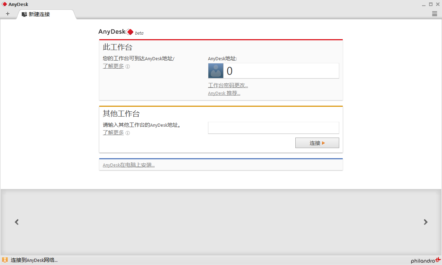This screenshot has width=442, height=265.
Task: Click the 连接到AnyDesk网络... status text
Action: [34, 260]
